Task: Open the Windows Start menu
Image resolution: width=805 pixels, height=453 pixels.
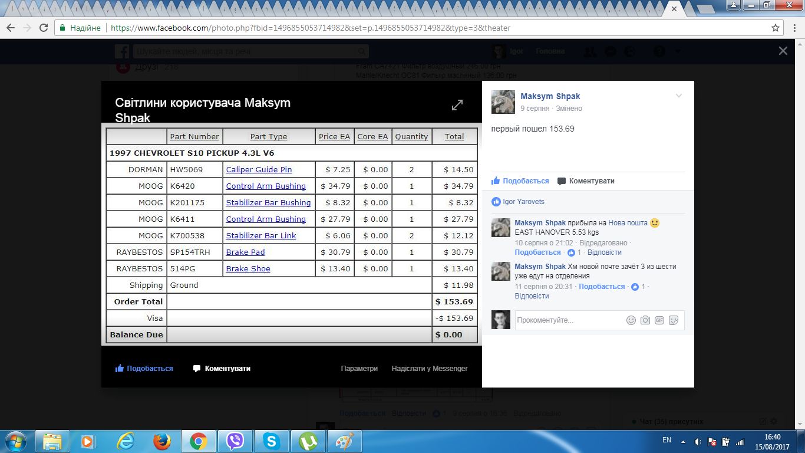Action: coord(15,441)
